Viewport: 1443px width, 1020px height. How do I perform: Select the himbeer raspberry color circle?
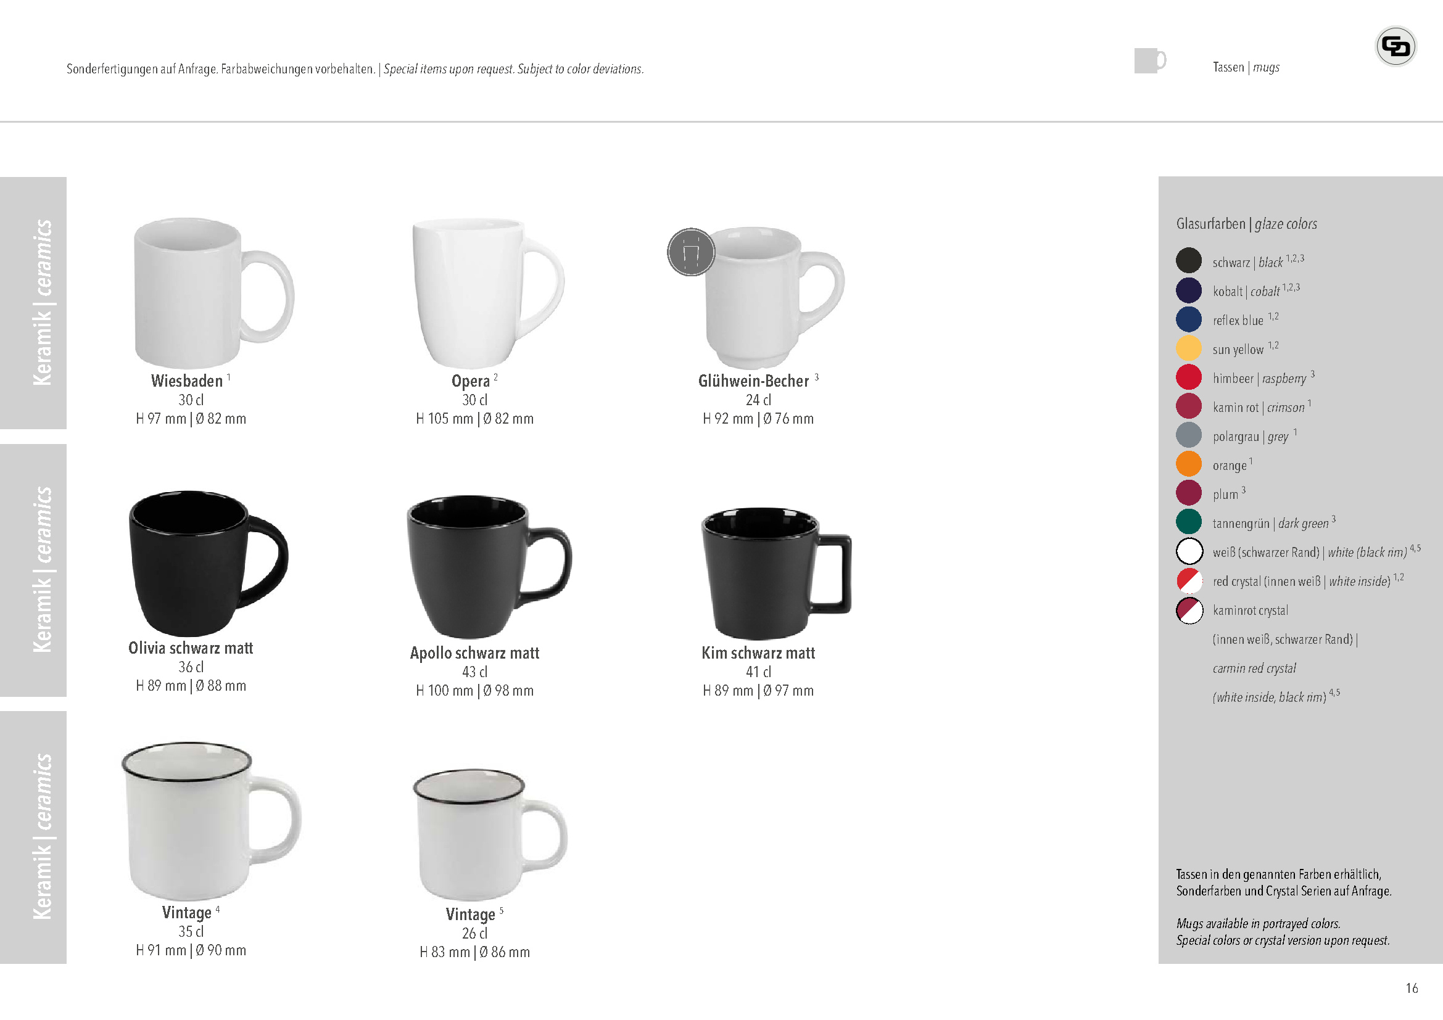click(x=1188, y=377)
